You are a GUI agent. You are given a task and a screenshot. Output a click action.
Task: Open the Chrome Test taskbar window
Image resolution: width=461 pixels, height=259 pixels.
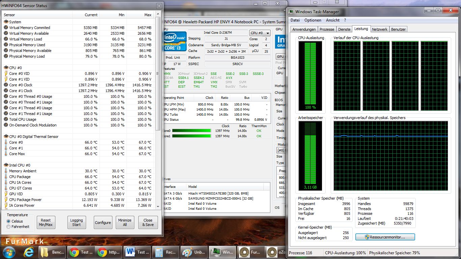(x=81, y=252)
